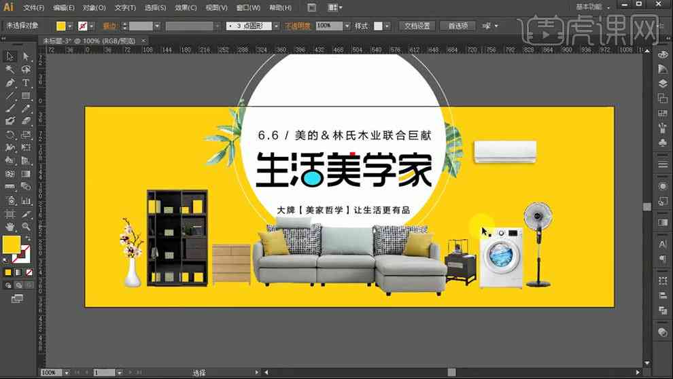Open the artboard number dropdown
Screen dimensions: 673x379
tap(120, 373)
